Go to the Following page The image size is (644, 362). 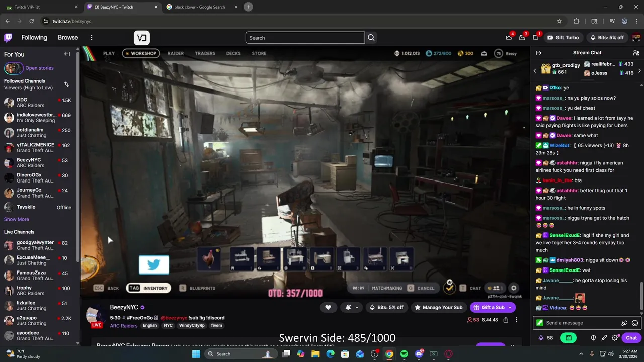coord(34,38)
